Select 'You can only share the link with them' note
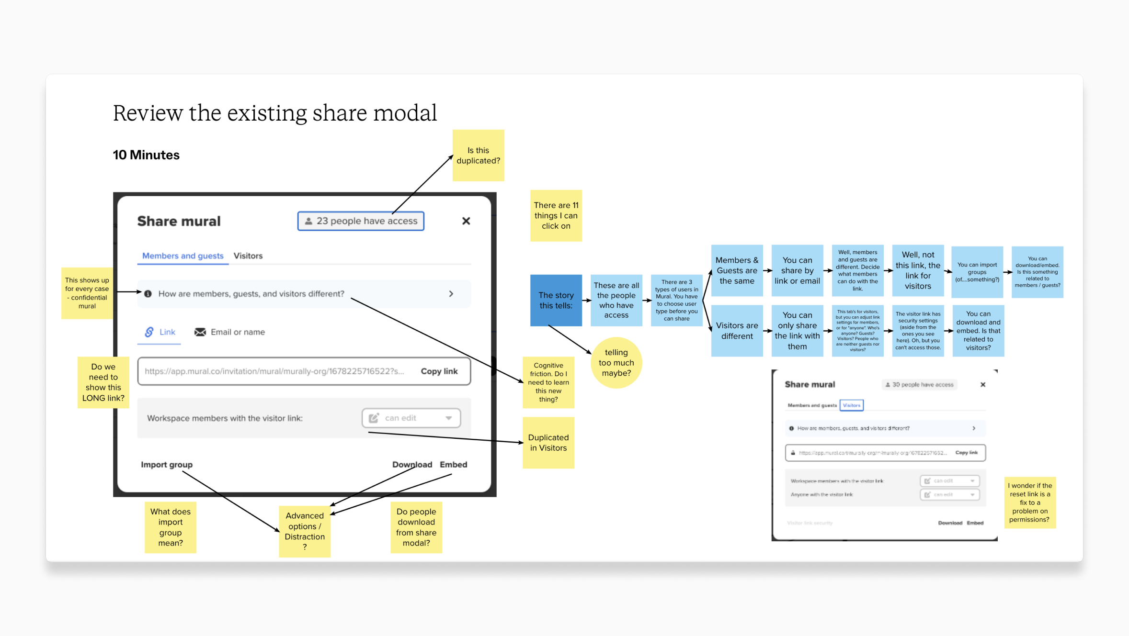Image resolution: width=1129 pixels, height=636 pixels. point(798,331)
